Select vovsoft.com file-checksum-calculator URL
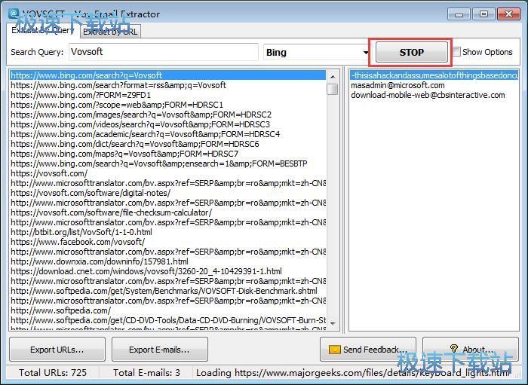Image resolution: width=528 pixels, height=385 pixels. [x=167, y=212]
